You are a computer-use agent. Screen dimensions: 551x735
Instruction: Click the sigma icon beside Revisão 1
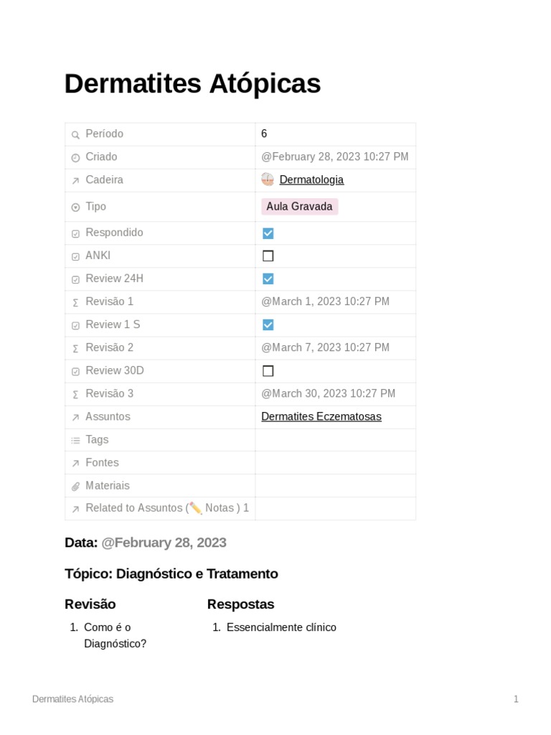click(75, 302)
